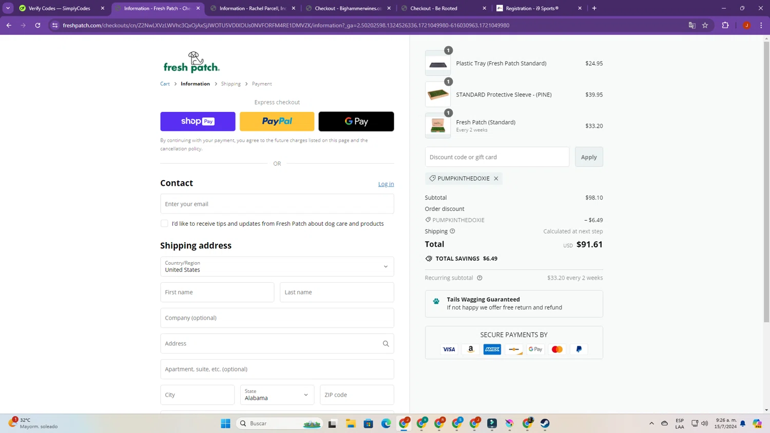Click the Apartment, suite, etc. field
770x433 pixels.
click(277, 369)
